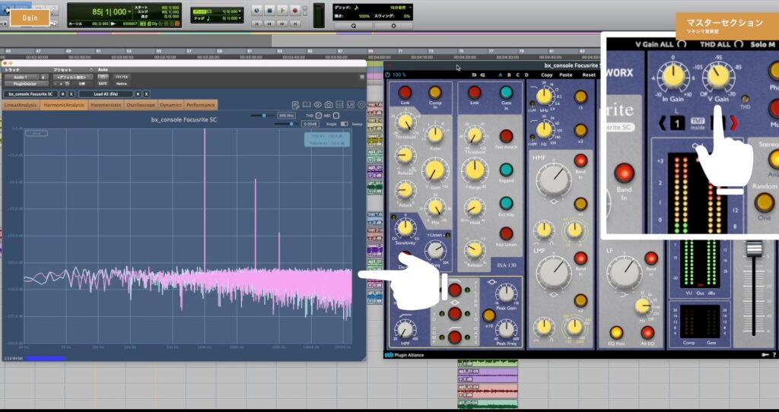This screenshot has width=779, height=412.
Task: Enable gate Fast Attack button
Action: pos(506,136)
